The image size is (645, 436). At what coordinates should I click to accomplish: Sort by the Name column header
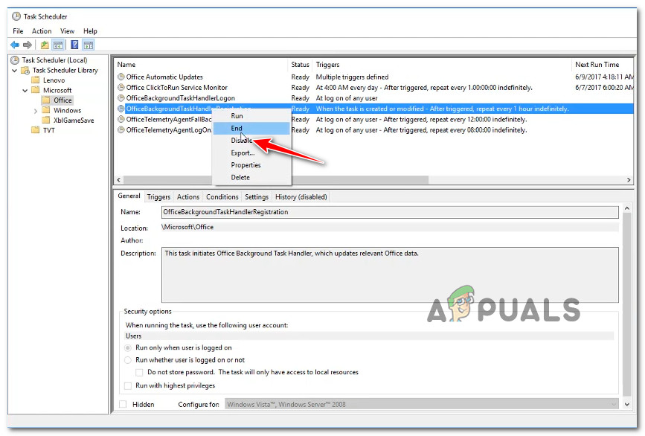coord(201,65)
